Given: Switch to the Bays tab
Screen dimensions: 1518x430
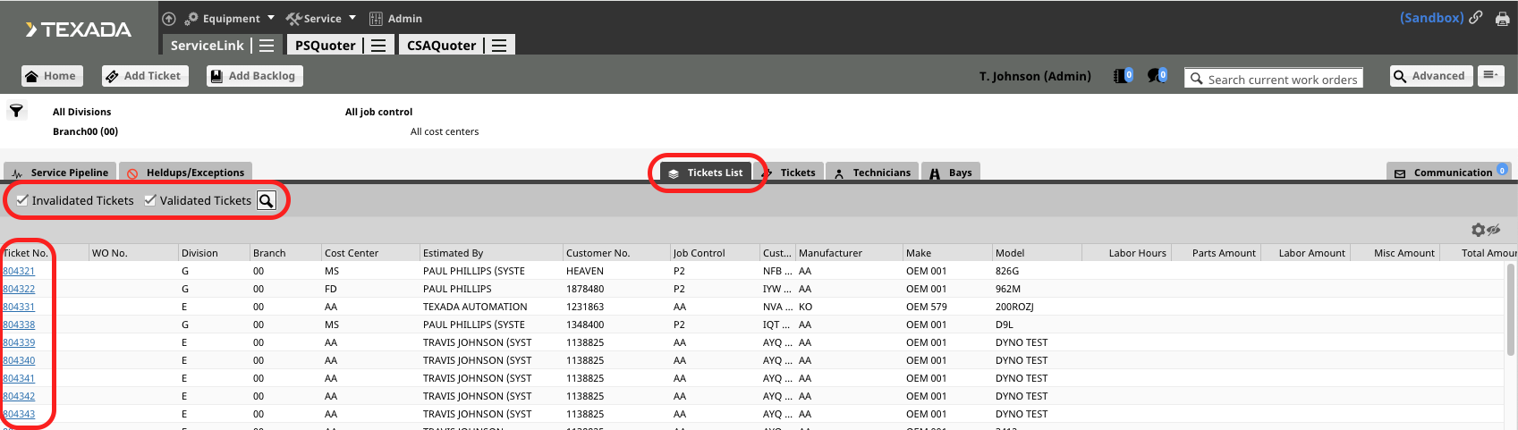Looking at the screenshot, I should 951,172.
